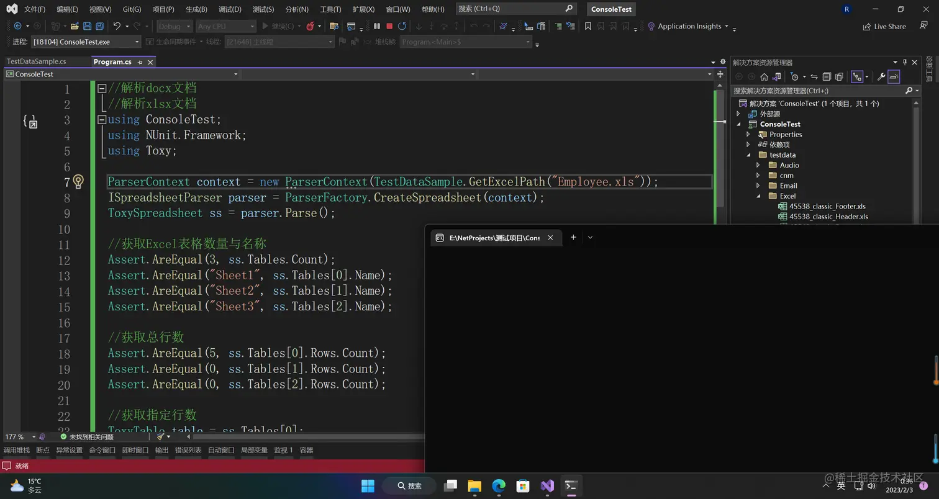Viewport: 939px width, 499px height.
Task: Collapse the testdata folder node
Action: (x=748, y=155)
